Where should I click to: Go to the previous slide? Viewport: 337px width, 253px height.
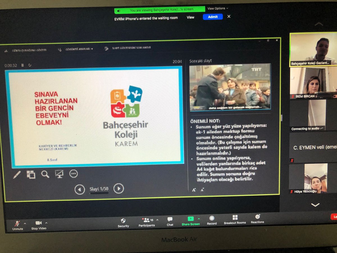coord(80,190)
